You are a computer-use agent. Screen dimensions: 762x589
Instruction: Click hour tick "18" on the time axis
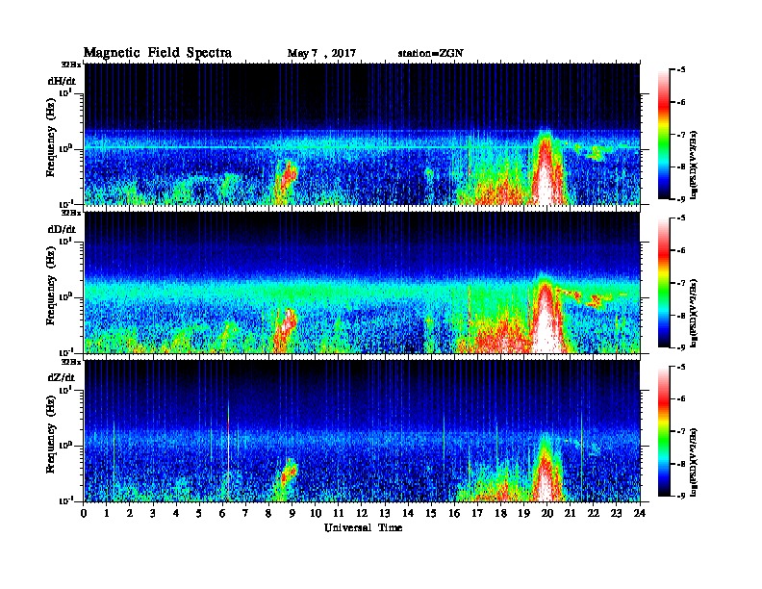(500, 514)
